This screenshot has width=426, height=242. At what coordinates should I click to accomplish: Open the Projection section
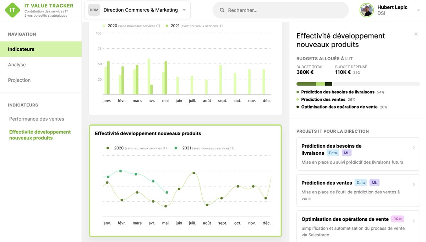19,80
